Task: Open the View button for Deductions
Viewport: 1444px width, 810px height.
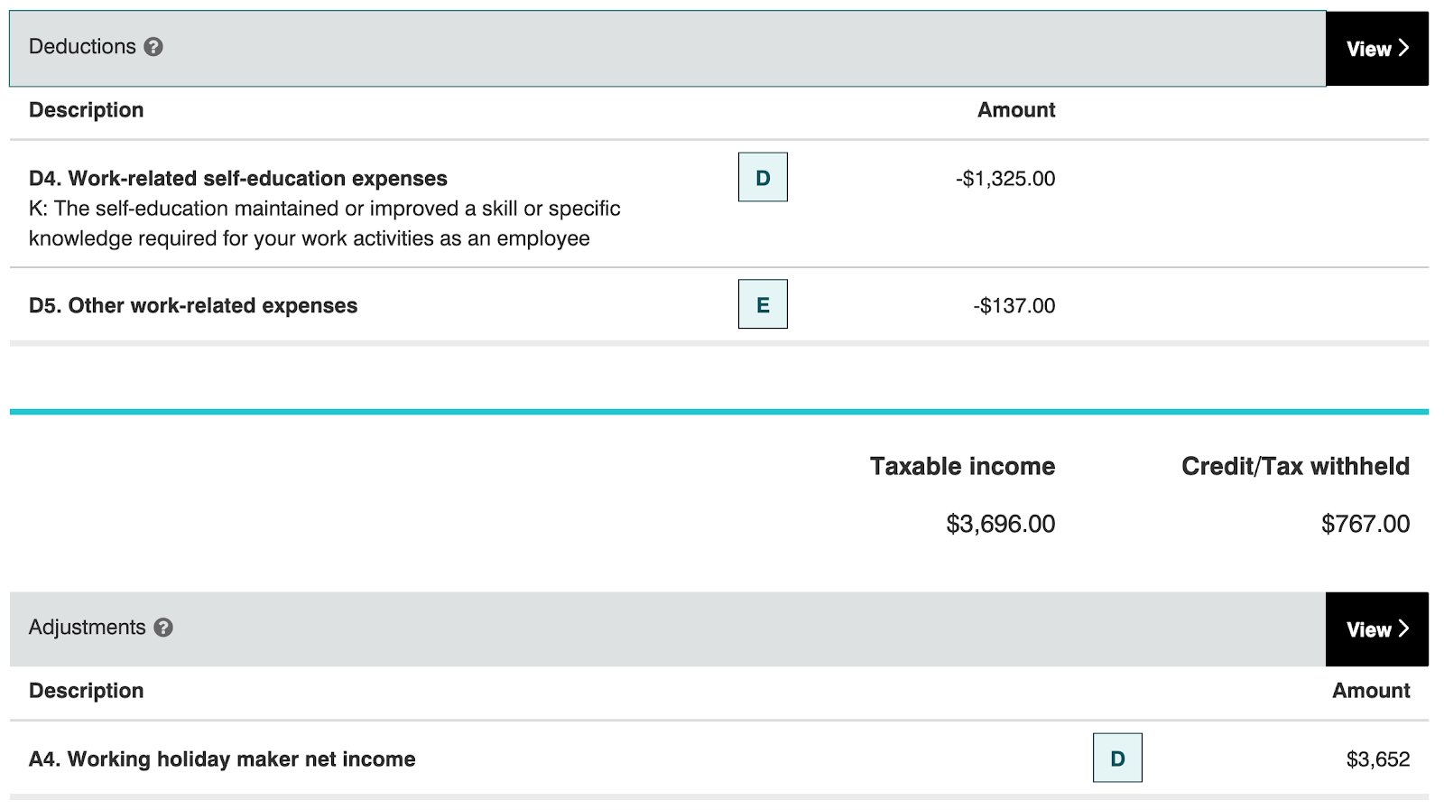Action: (x=1376, y=49)
